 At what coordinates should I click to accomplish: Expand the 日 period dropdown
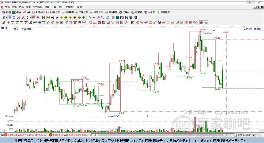click(6, 18)
